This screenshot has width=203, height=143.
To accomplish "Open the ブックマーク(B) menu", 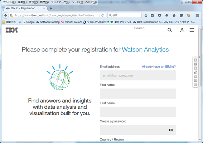I will 60,2.
